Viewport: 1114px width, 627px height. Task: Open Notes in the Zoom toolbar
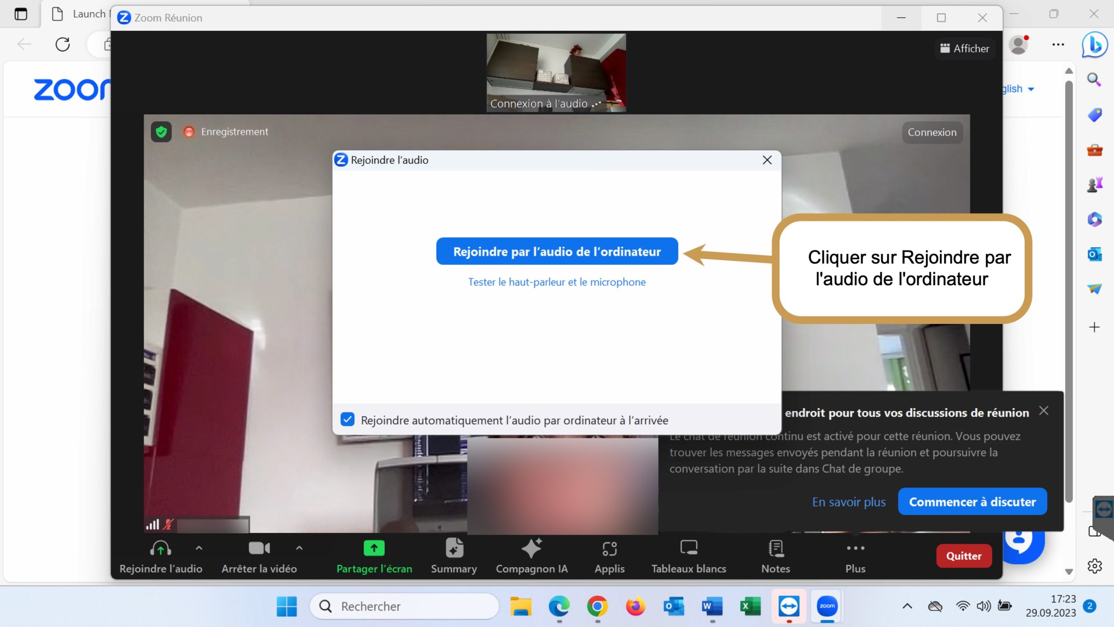[775, 556]
